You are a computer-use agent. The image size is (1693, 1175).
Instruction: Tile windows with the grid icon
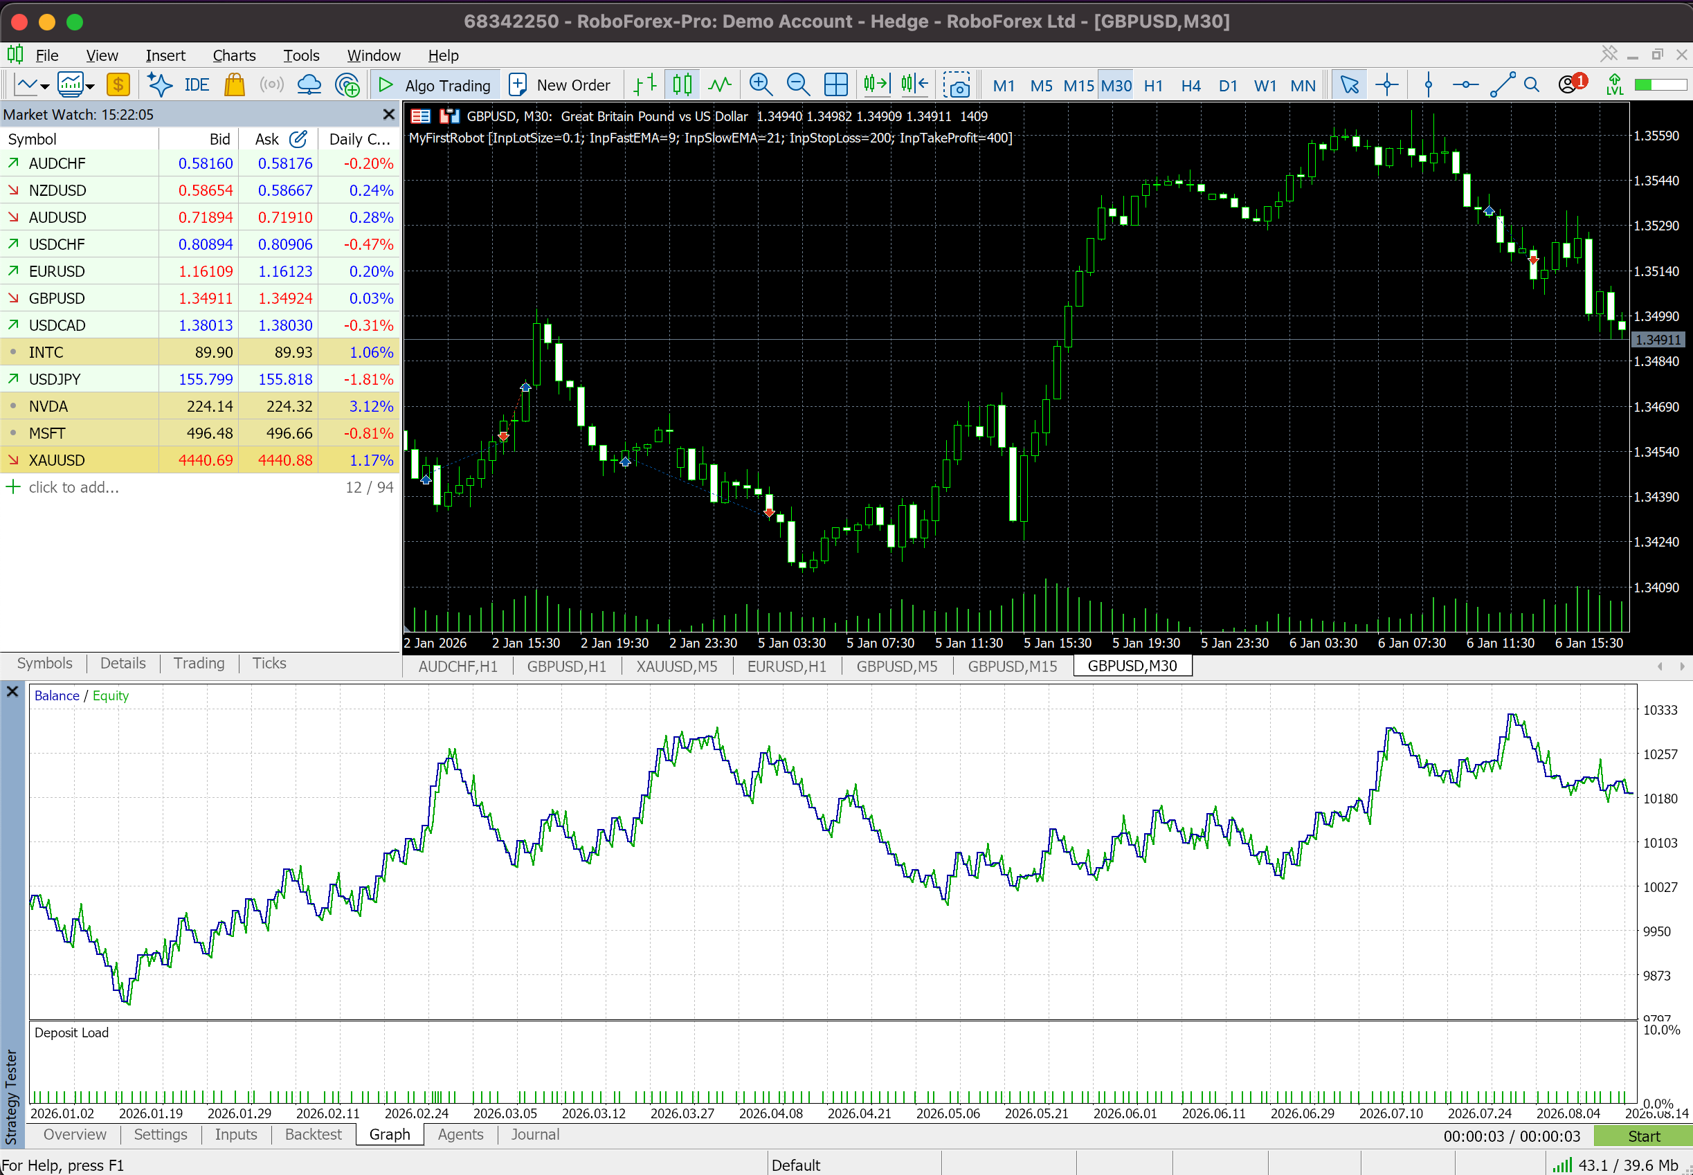(x=836, y=84)
